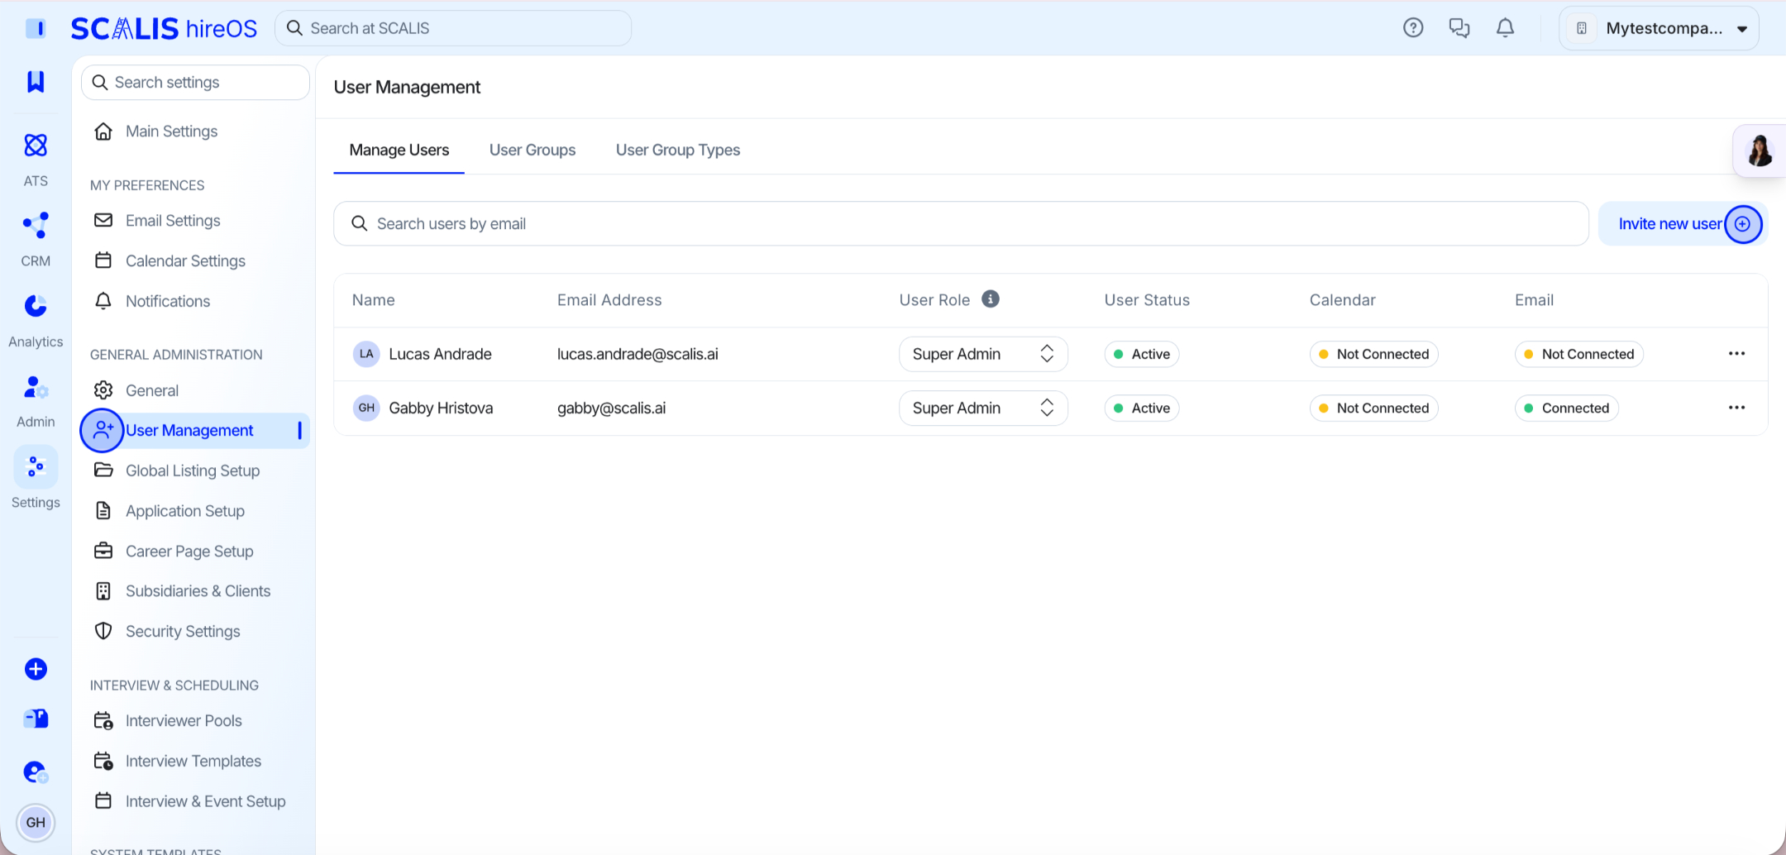Click Active status badge for Gabby Hristova
Image resolution: width=1786 pixels, height=855 pixels.
tap(1141, 408)
